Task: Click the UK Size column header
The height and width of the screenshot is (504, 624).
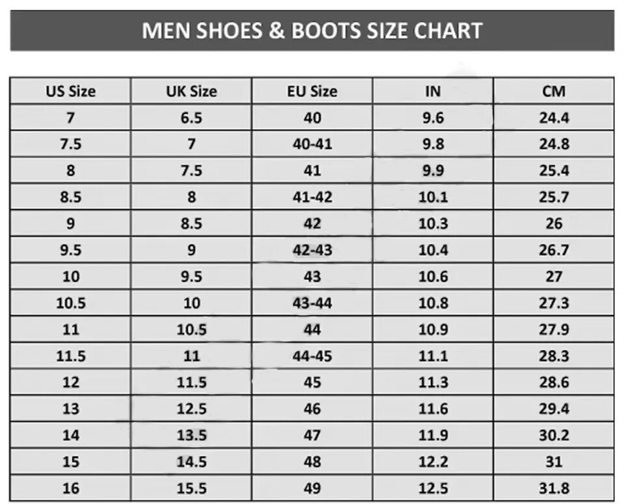Action: (191, 92)
